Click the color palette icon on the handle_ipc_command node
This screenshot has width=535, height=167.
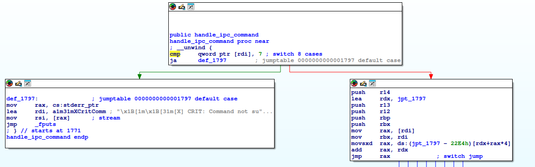click(x=173, y=6)
